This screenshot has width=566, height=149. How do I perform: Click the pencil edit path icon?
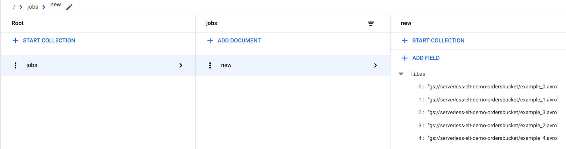point(69,7)
